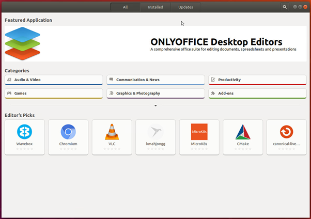Click the kmahjongg app name label
The image size is (311, 219).
pos(155,144)
